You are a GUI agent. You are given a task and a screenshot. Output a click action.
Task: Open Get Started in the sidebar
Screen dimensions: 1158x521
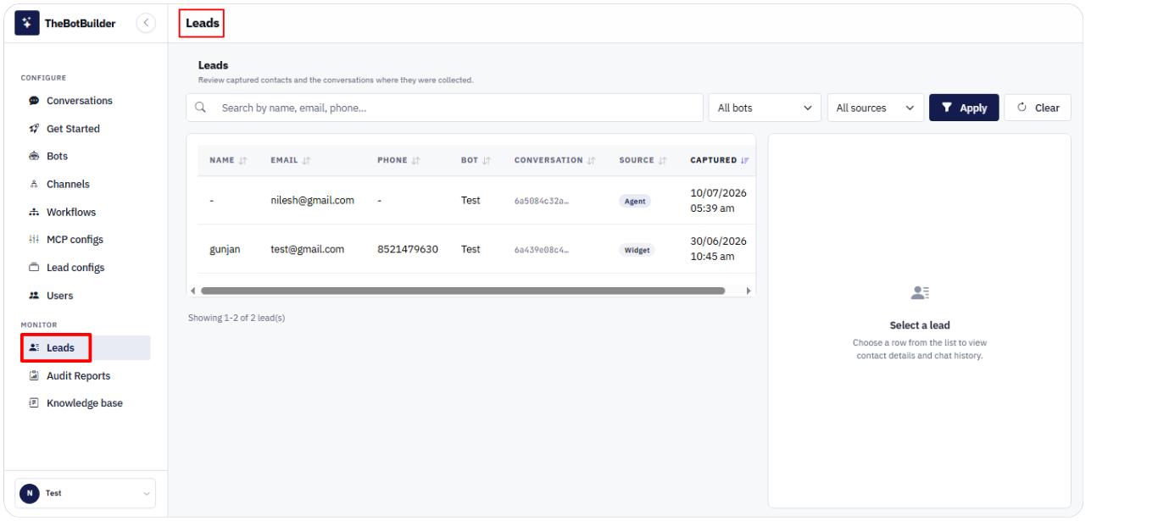tap(73, 129)
